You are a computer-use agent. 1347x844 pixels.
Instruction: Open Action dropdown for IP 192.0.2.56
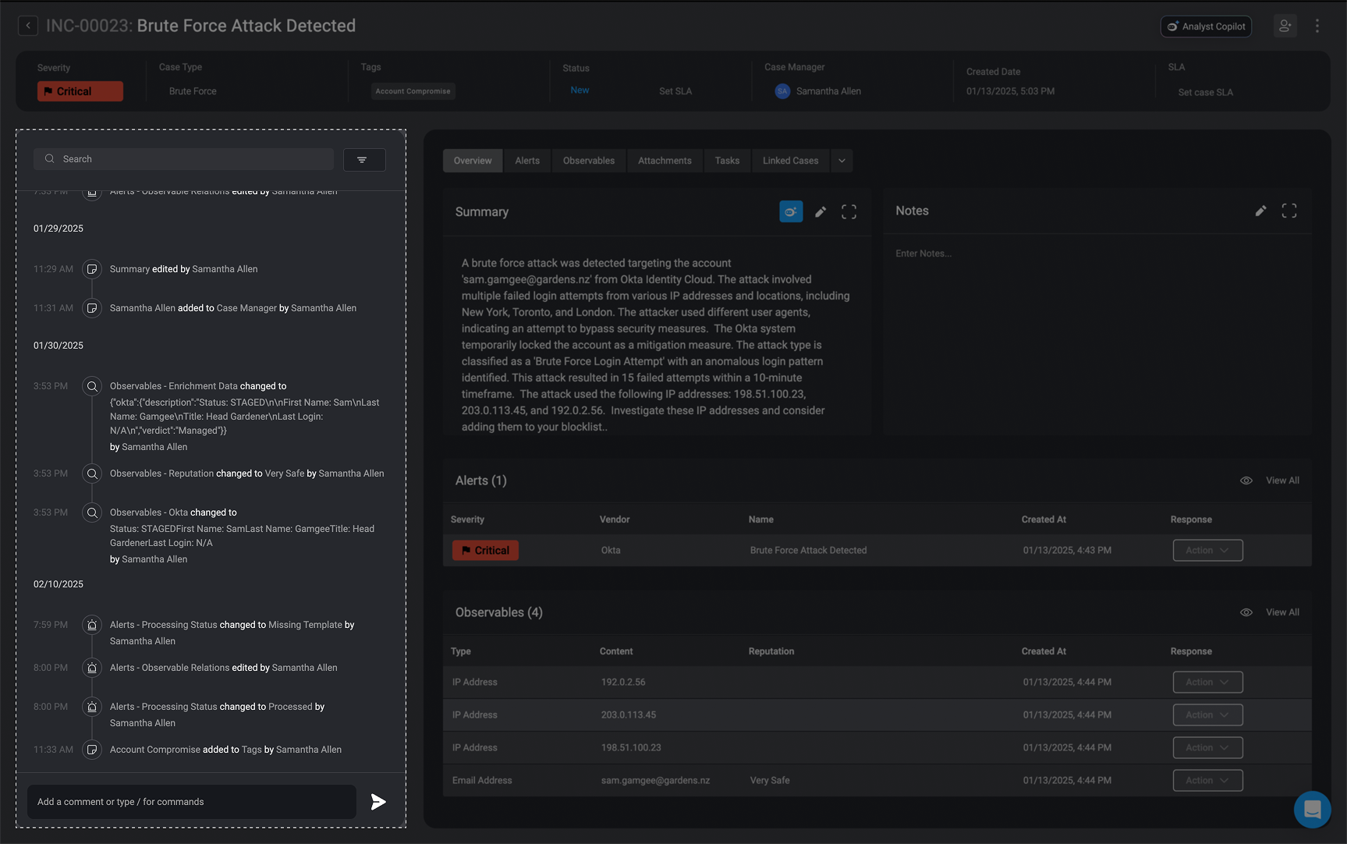point(1207,682)
